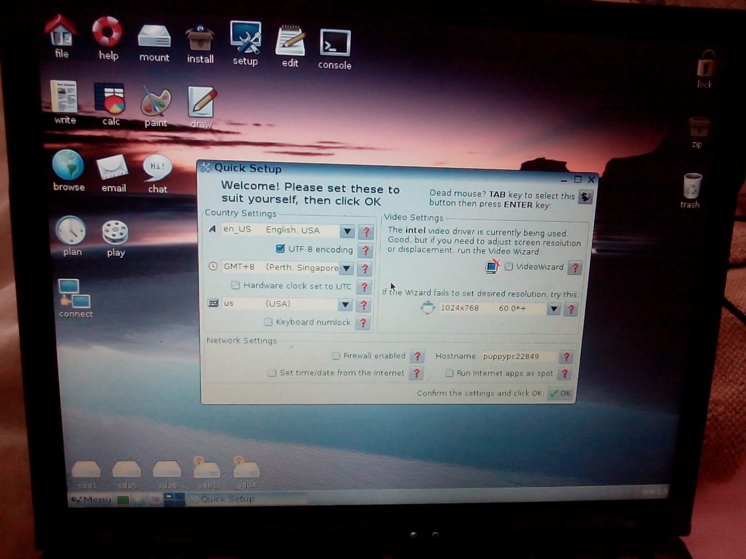Click help icon beside Hardware clock option
746x559 pixels.
click(364, 287)
